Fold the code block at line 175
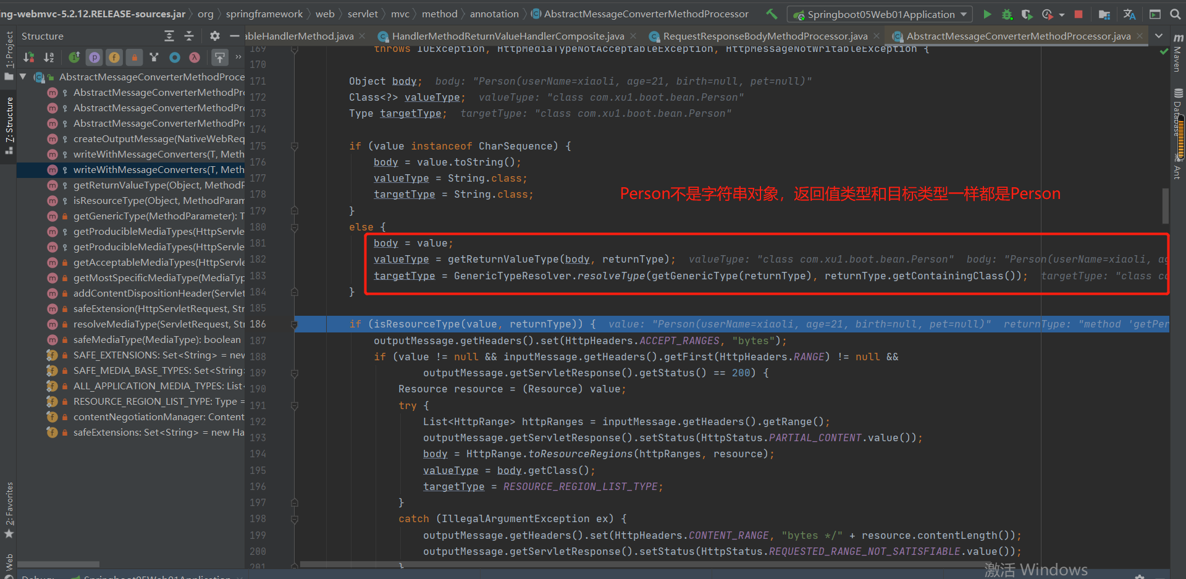 pyautogui.click(x=295, y=146)
